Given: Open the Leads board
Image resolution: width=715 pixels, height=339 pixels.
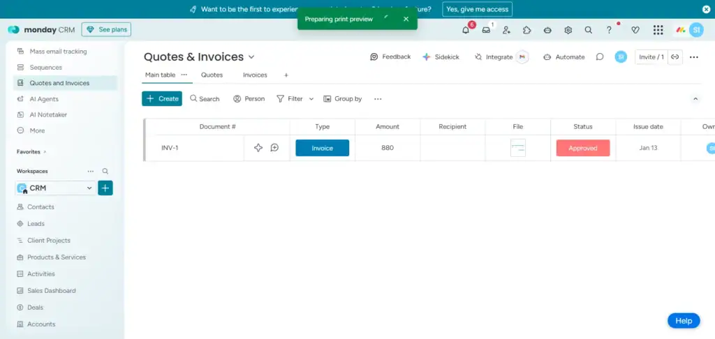Looking at the screenshot, I should [36, 224].
